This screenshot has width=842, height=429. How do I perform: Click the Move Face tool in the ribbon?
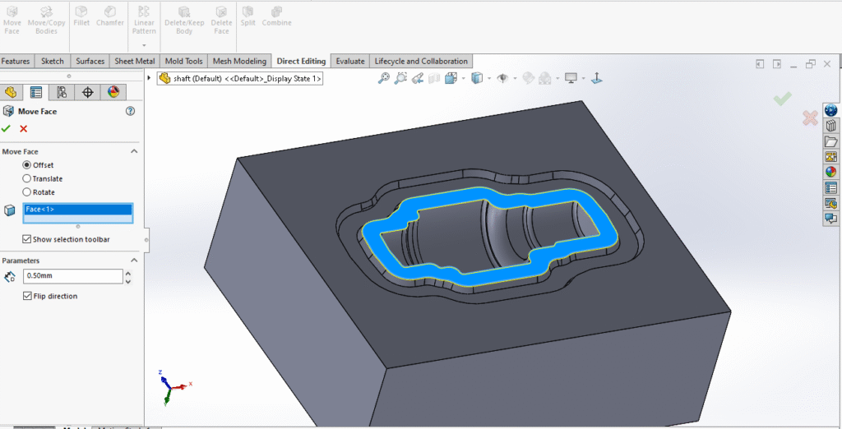pyautogui.click(x=12, y=18)
